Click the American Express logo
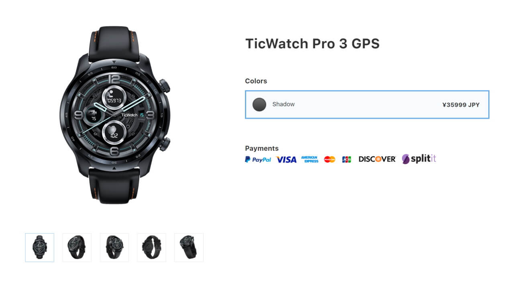 click(x=310, y=159)
